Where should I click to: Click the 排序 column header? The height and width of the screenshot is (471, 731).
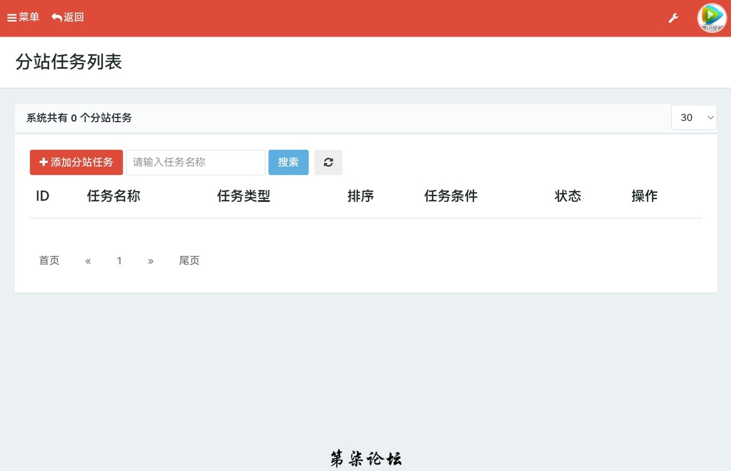click(x=361, y=196)
